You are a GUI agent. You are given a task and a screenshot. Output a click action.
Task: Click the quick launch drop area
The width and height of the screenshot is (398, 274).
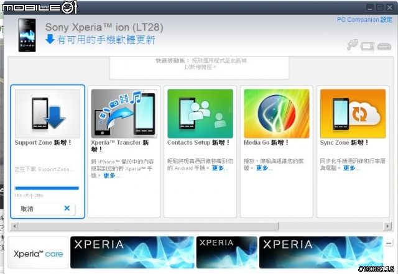click(x=199, y=68)
